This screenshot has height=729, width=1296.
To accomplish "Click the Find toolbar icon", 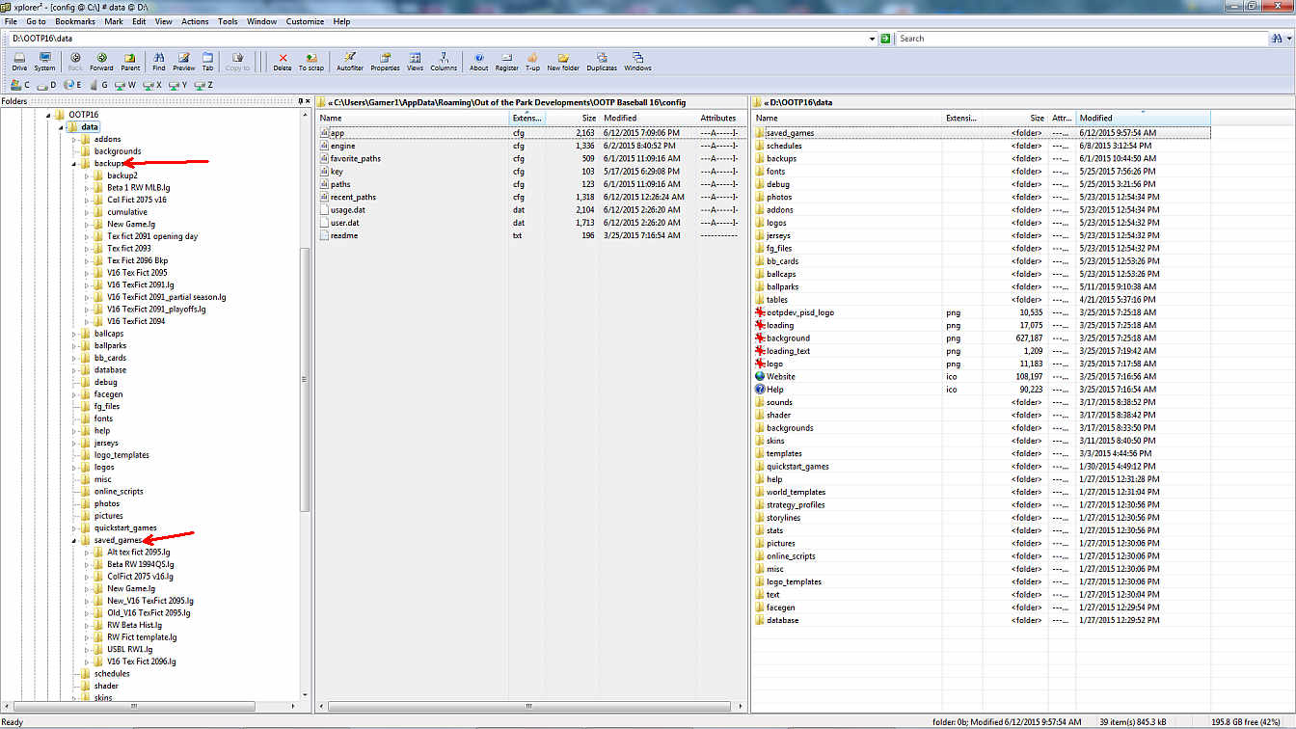I will [x=158, y=61].
